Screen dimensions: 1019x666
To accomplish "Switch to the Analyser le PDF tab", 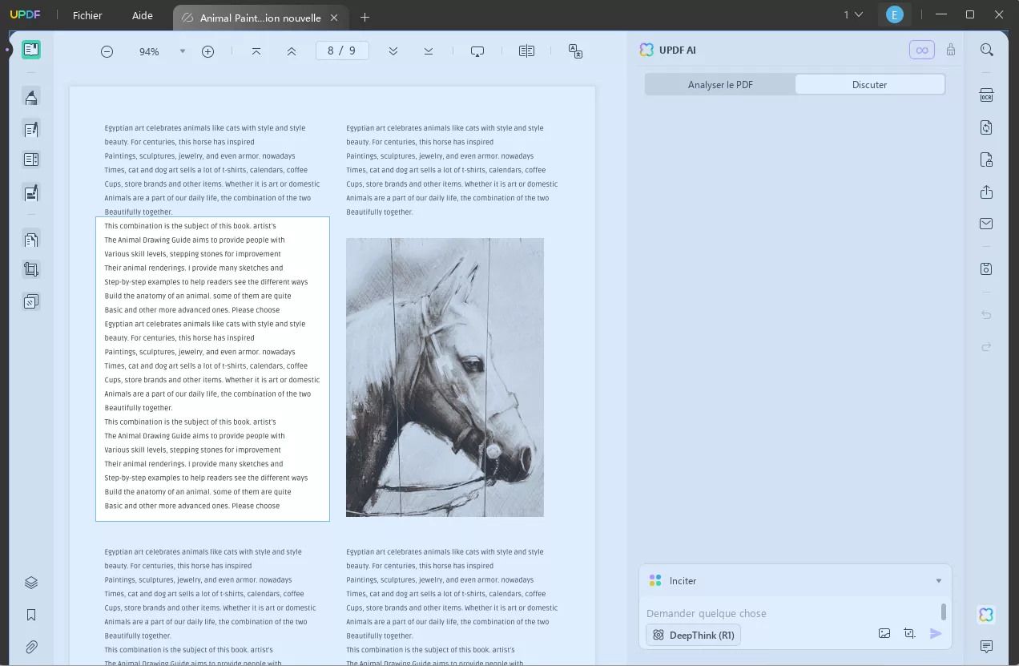I will tap(719, 84).
